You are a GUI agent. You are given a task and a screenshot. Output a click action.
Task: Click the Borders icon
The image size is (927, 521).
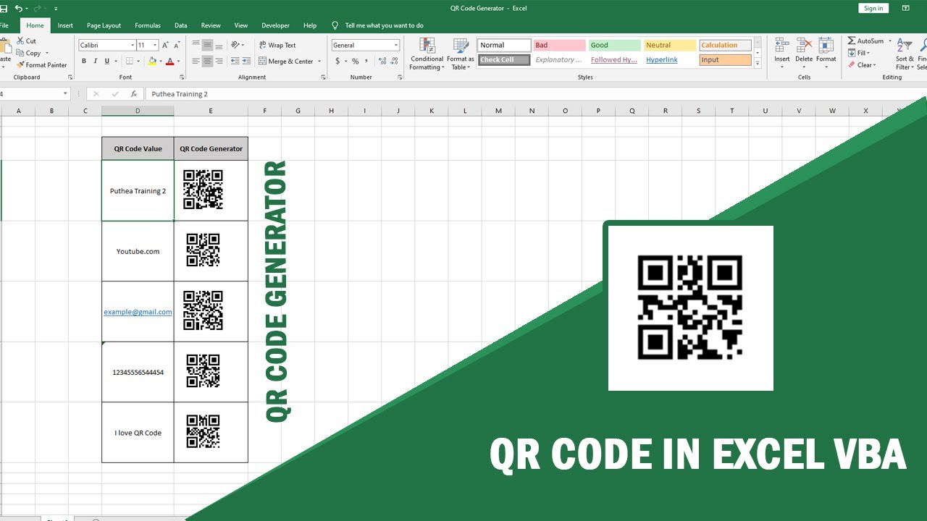(130, 62)
